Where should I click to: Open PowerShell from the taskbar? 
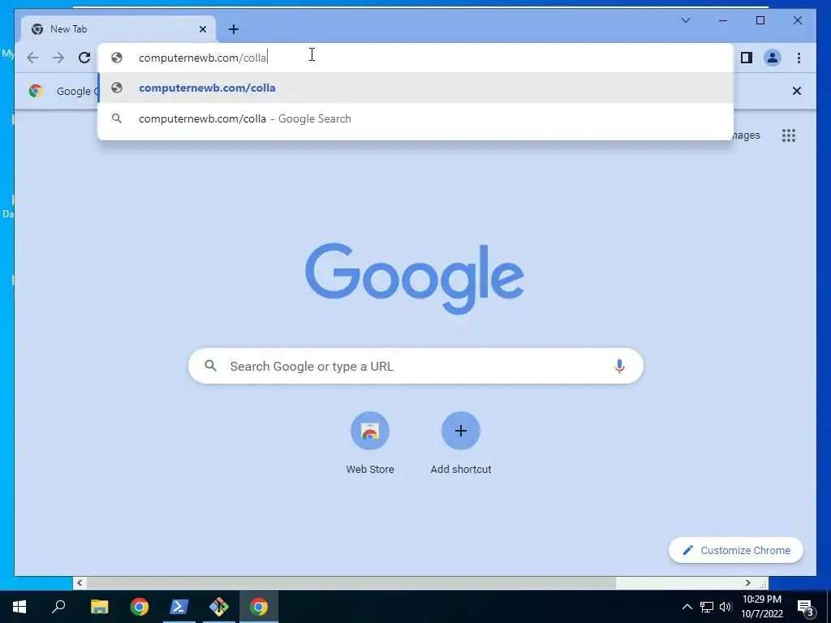pos(179,607)
